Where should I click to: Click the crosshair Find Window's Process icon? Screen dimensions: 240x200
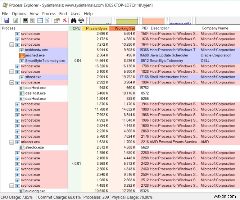click(81, 21)
